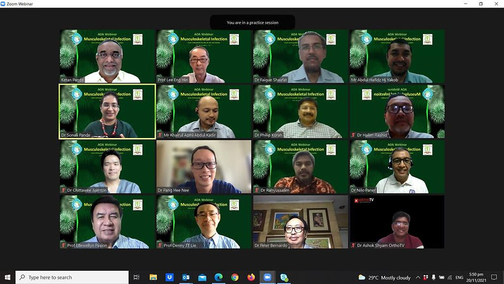This screenshot has width=504, height=284.
Task: Click muted mic icon beside Dr Rahyussalim
Action: coord(257,190)
